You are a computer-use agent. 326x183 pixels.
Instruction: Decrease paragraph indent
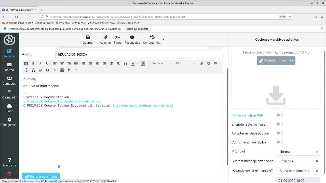(97, 64)
